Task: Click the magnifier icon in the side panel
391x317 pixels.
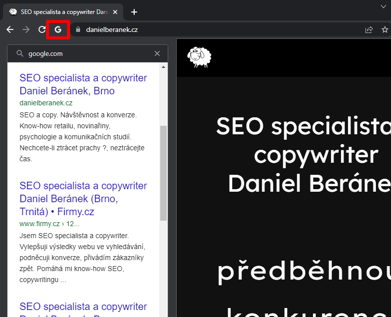Action: (20, 53)
